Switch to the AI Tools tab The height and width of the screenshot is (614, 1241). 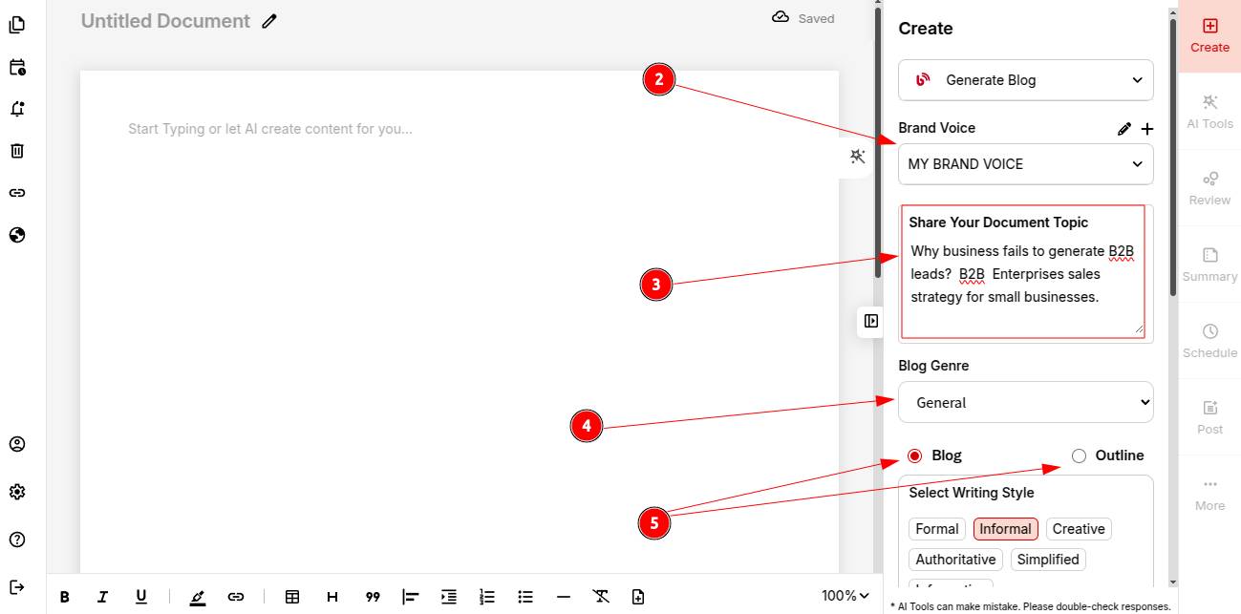coord(1209,112)
